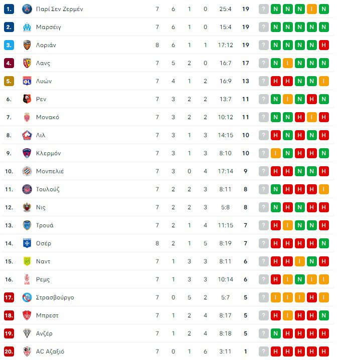Click the Lyon club crest icon

[x=27, y=81]
